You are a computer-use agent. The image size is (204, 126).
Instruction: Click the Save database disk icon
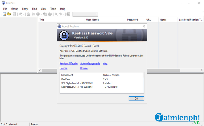14,14
